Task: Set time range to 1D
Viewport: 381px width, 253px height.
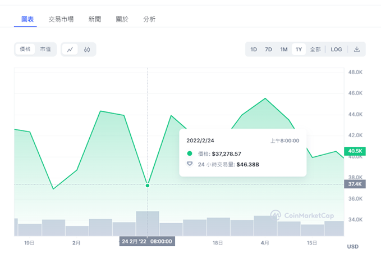Action: [254, 49]
